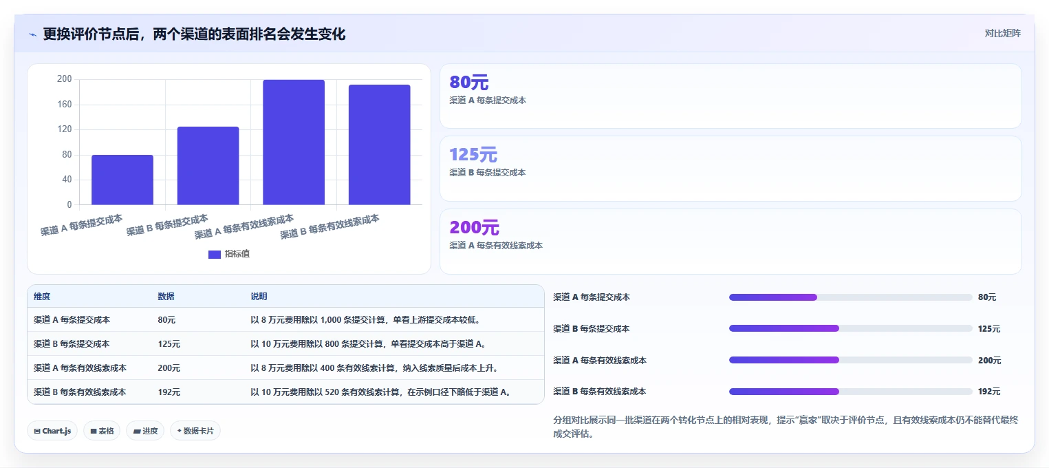Click description mentioning 520 条有效线索计算
This screenshot has height=468, width=1049.
[381, 392]
